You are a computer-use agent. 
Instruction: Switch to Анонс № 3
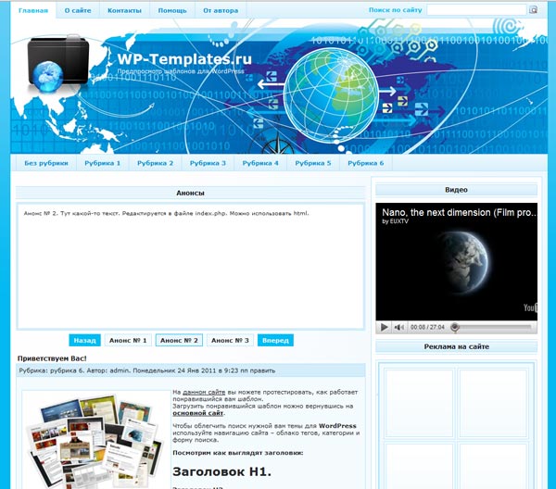pyautogui.click(x=230, y=340)
